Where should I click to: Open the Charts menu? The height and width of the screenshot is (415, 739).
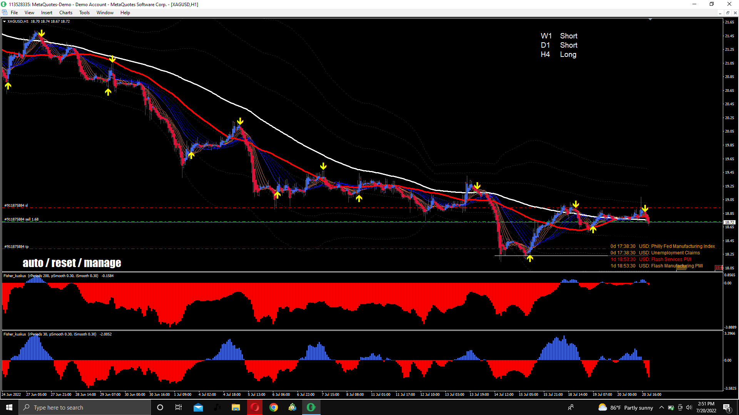pyautogui.click(x=65, y=13)
